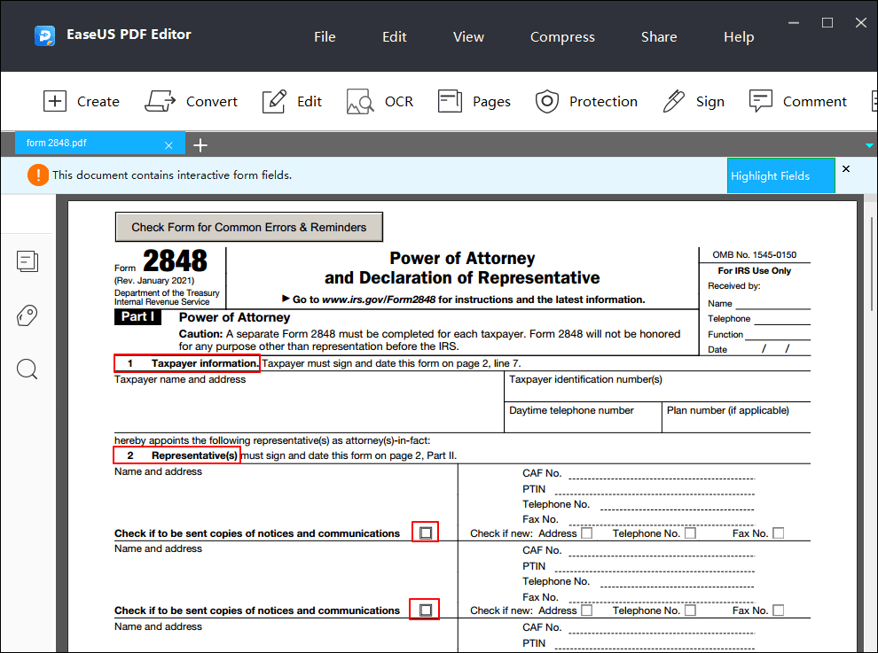
Task: Click the www.irs.gov/Form2848 link text
Action: pyautogui.click(x=379, y=300)
